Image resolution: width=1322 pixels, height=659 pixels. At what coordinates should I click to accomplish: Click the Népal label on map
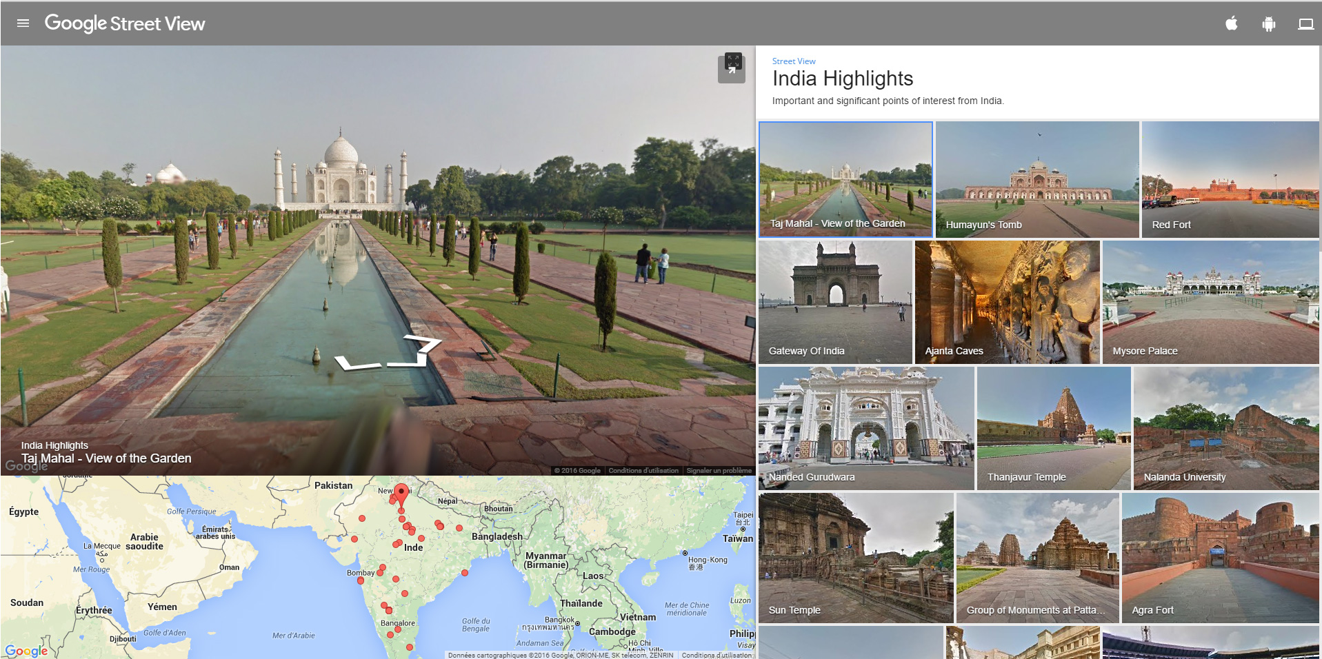point(448,501)
